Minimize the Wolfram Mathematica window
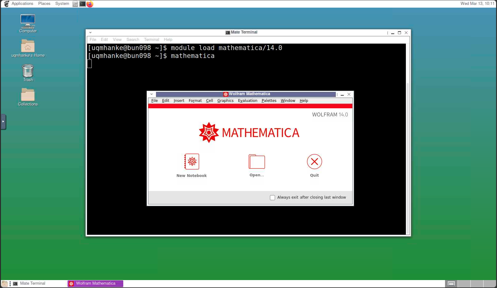This screenshot has width=497, height=288. pyautogui.click(x=342, y=95)
